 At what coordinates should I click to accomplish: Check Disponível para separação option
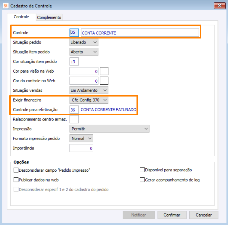point(142,170)
